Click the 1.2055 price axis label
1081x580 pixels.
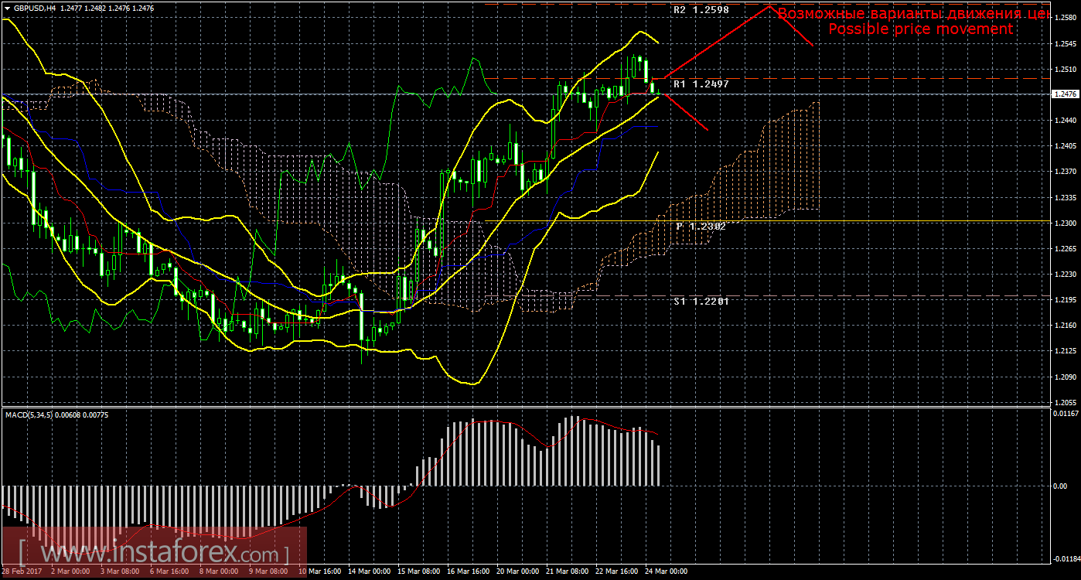[x=1066, y=403]
